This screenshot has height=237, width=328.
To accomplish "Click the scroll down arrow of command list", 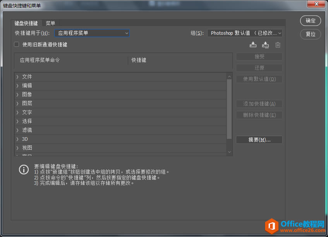I will (229, 152).
